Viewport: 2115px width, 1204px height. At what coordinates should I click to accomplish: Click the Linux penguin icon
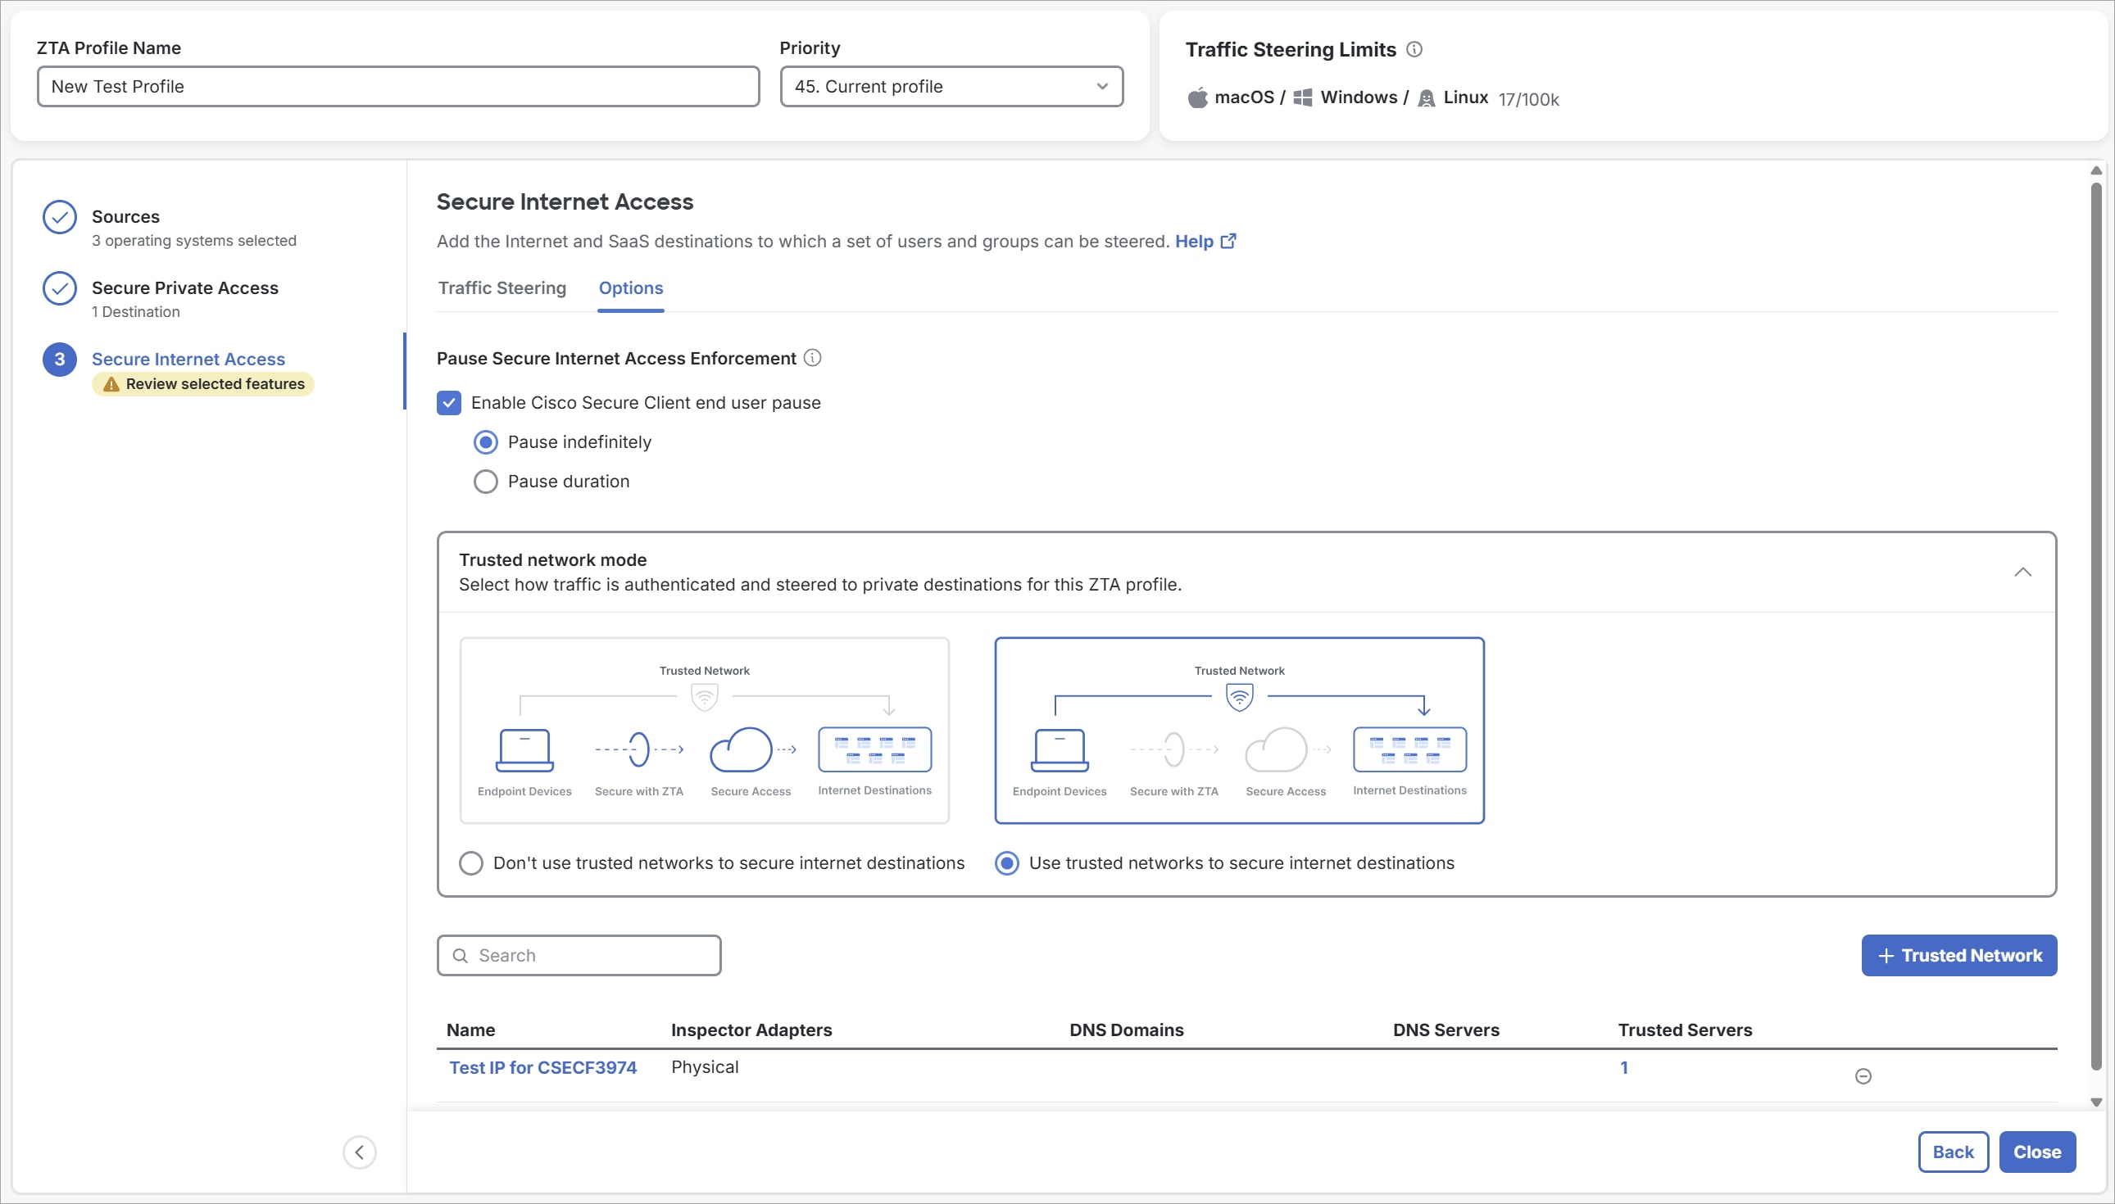(x=1426, y=98)
